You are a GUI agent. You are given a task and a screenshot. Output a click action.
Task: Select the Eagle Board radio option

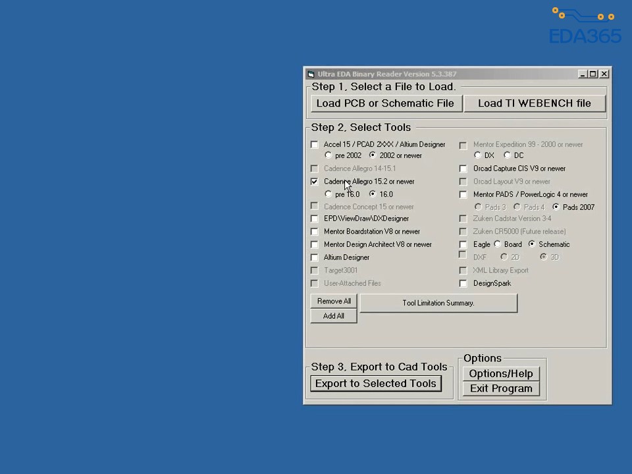[498, 244]
